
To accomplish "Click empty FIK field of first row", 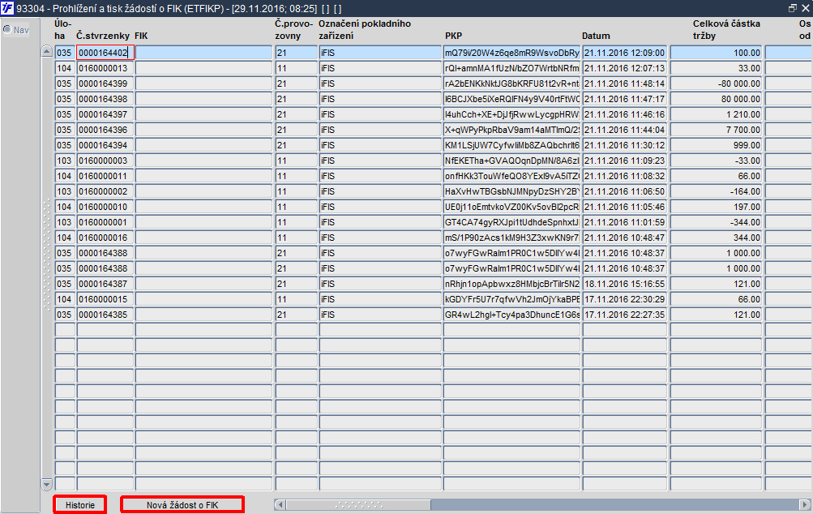I will [203, 53].
